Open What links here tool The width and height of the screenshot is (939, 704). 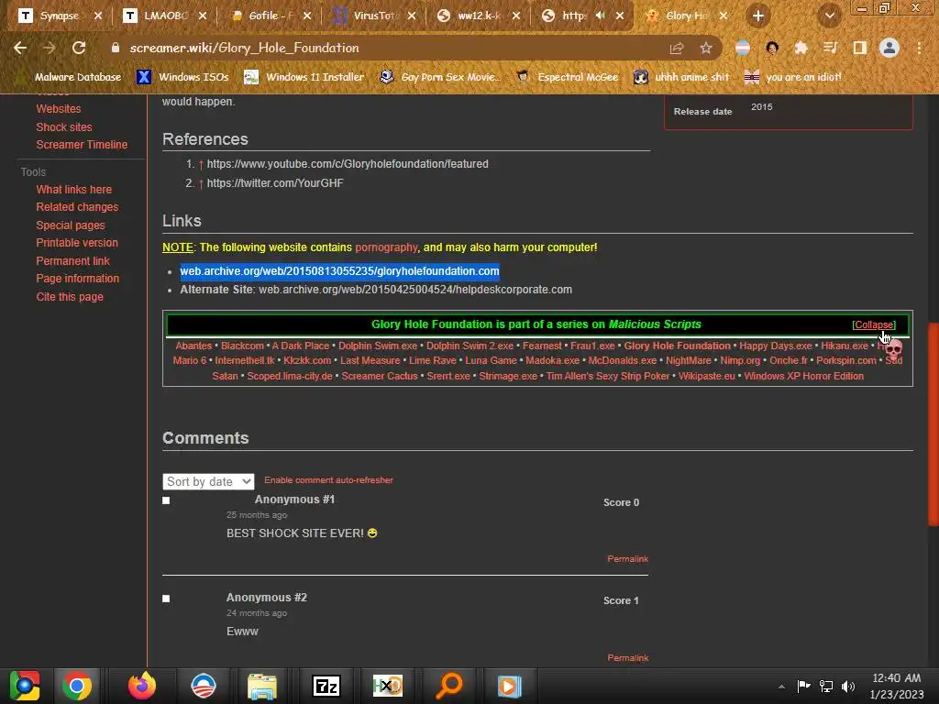(73, 190)
